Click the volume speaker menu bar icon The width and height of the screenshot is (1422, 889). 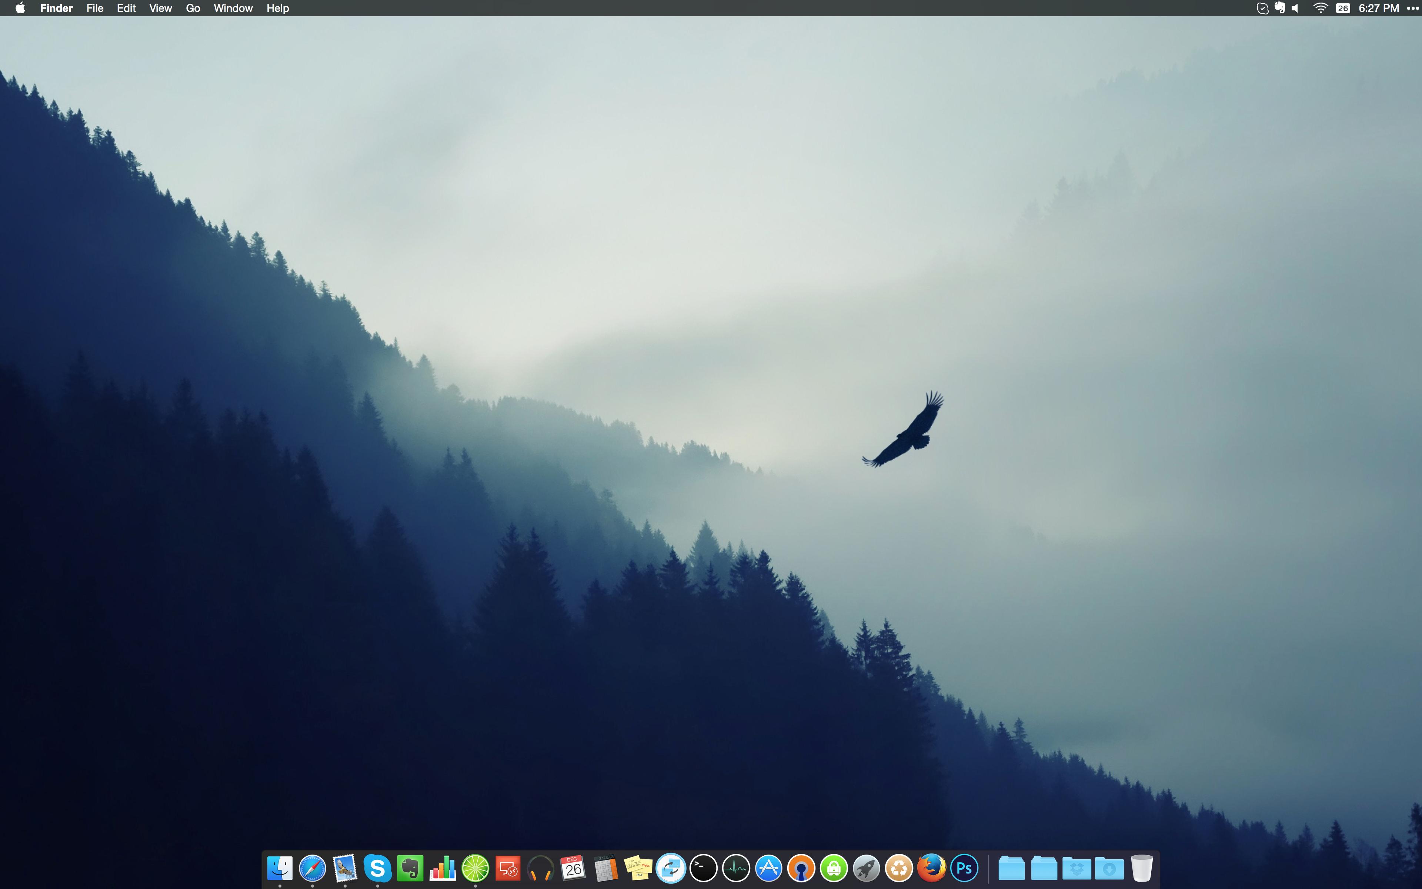pos(1296,8)
